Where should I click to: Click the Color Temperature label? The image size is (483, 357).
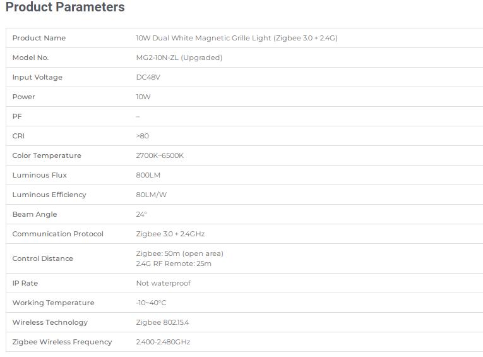pos(47,155)
